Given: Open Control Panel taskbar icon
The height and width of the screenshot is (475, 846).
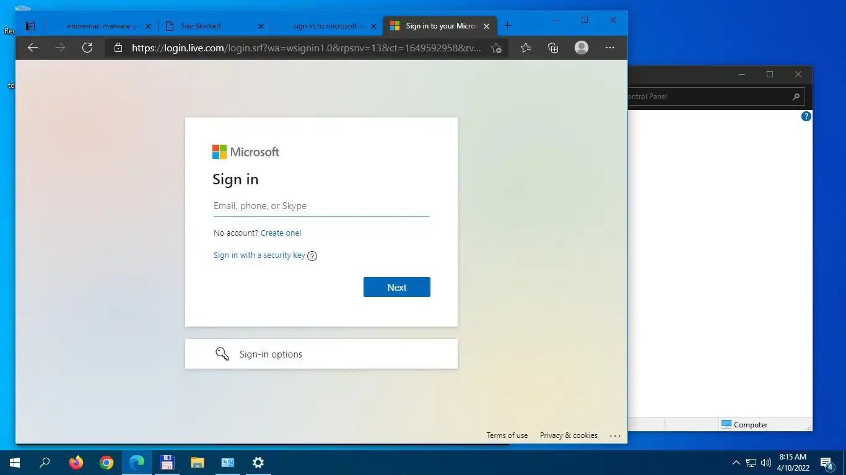Looking at the screenshot, I should [228, 462].
